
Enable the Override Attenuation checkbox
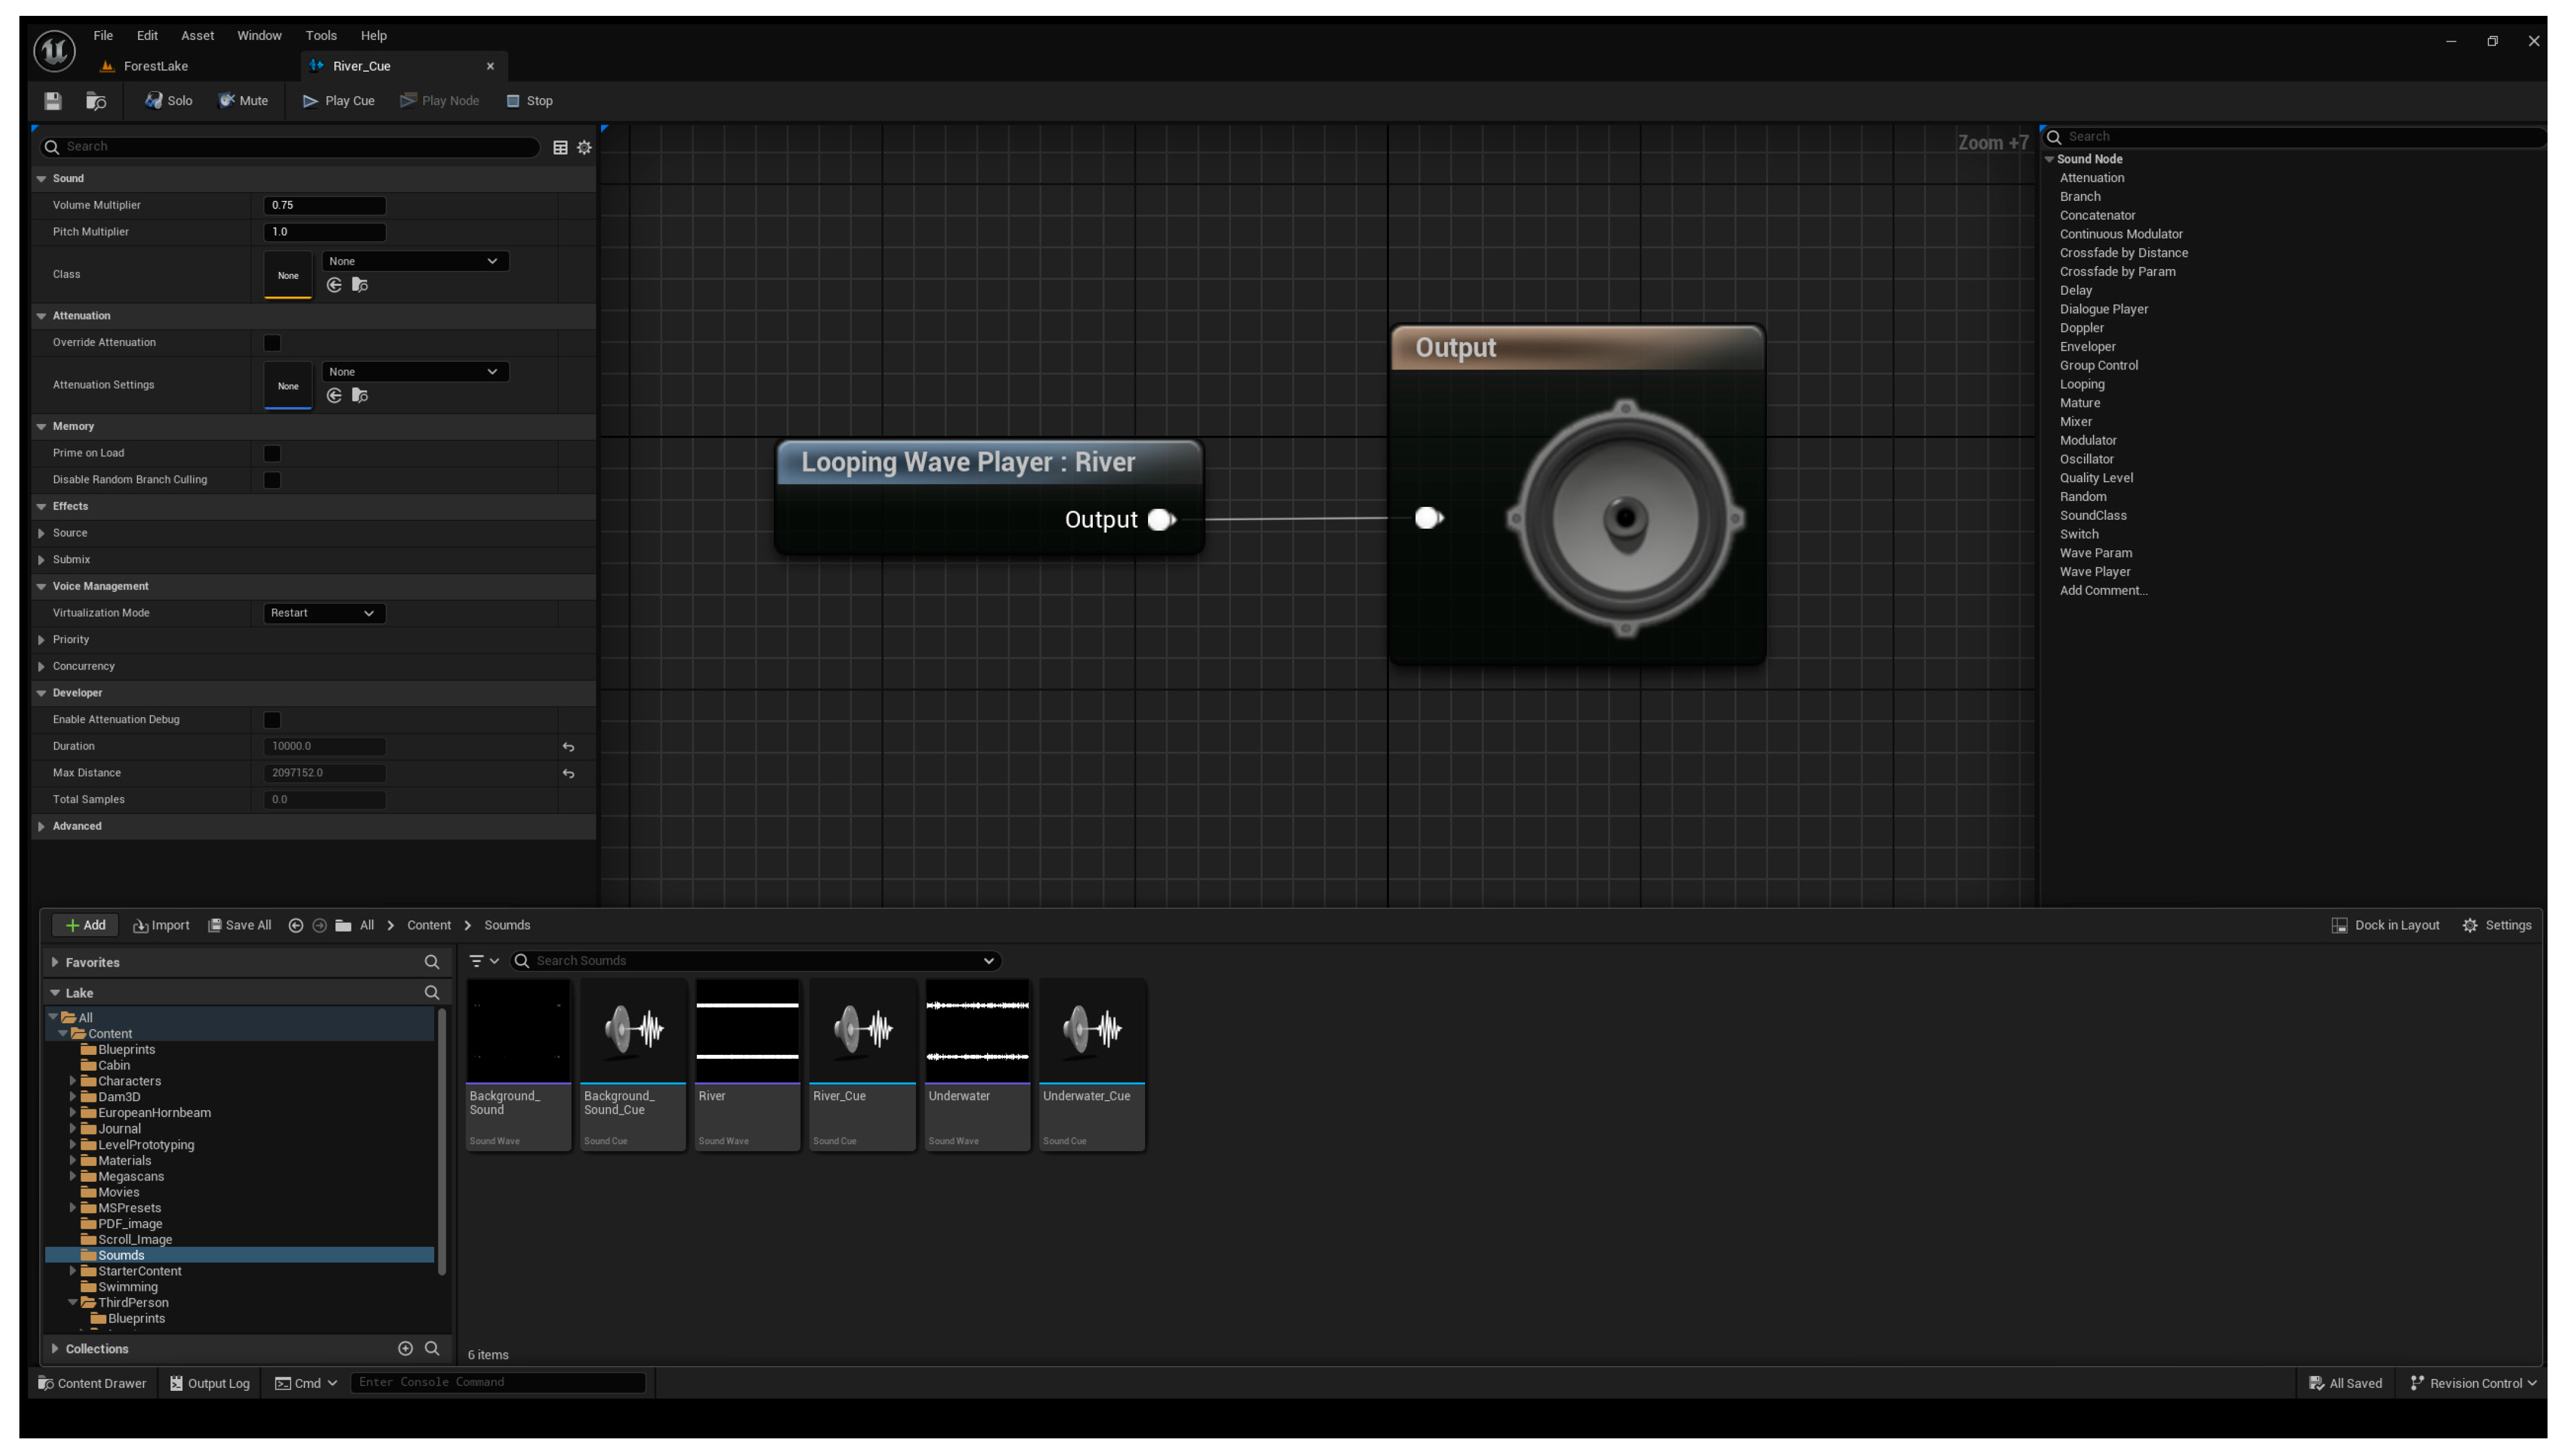pos(272,343)
